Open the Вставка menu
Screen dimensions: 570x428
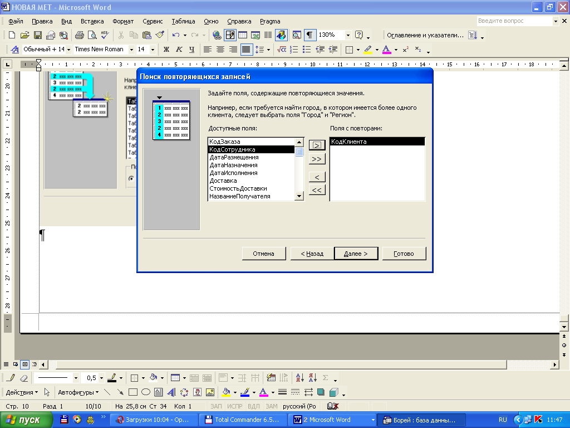coord(92,21)
